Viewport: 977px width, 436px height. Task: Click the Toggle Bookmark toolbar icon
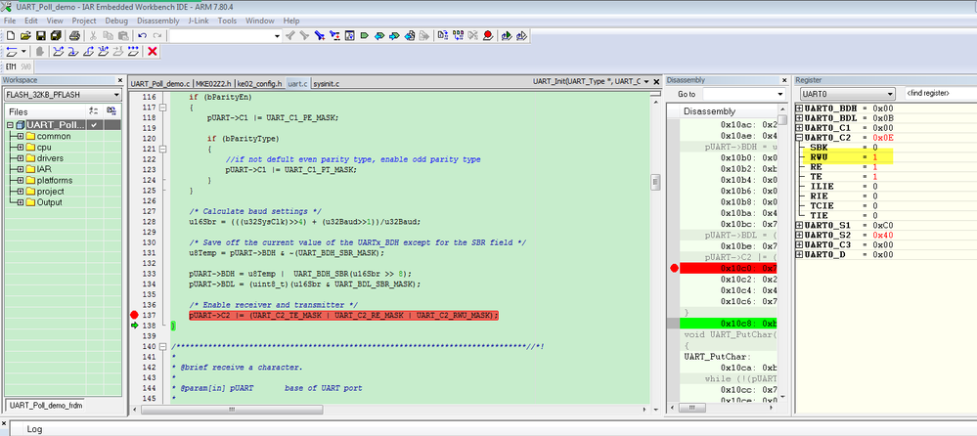tap(364, 35)
